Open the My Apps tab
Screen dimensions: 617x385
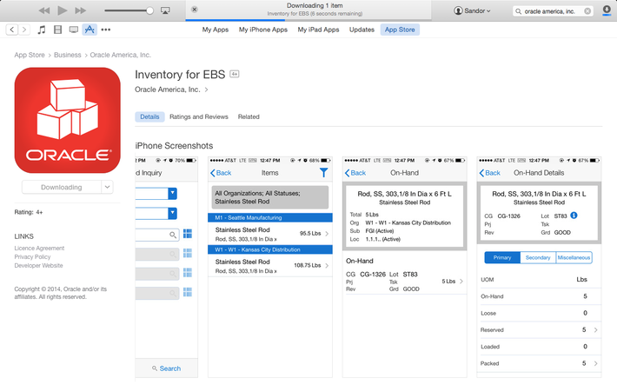pyautogui.click(x=216, y=30)
